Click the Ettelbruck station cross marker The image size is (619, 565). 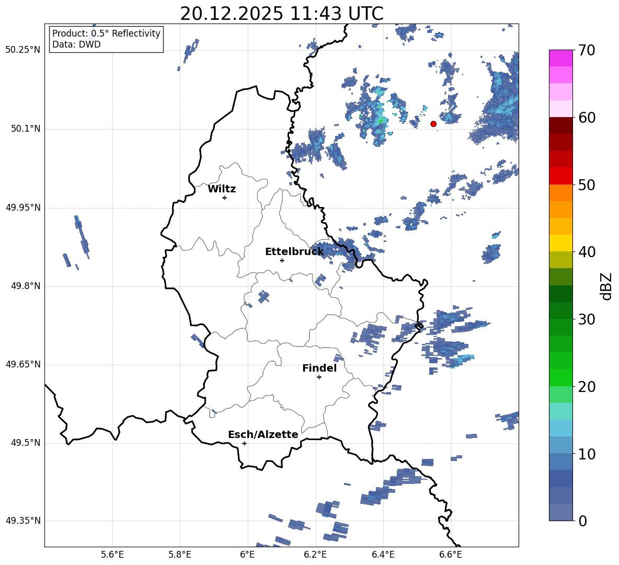282,260
